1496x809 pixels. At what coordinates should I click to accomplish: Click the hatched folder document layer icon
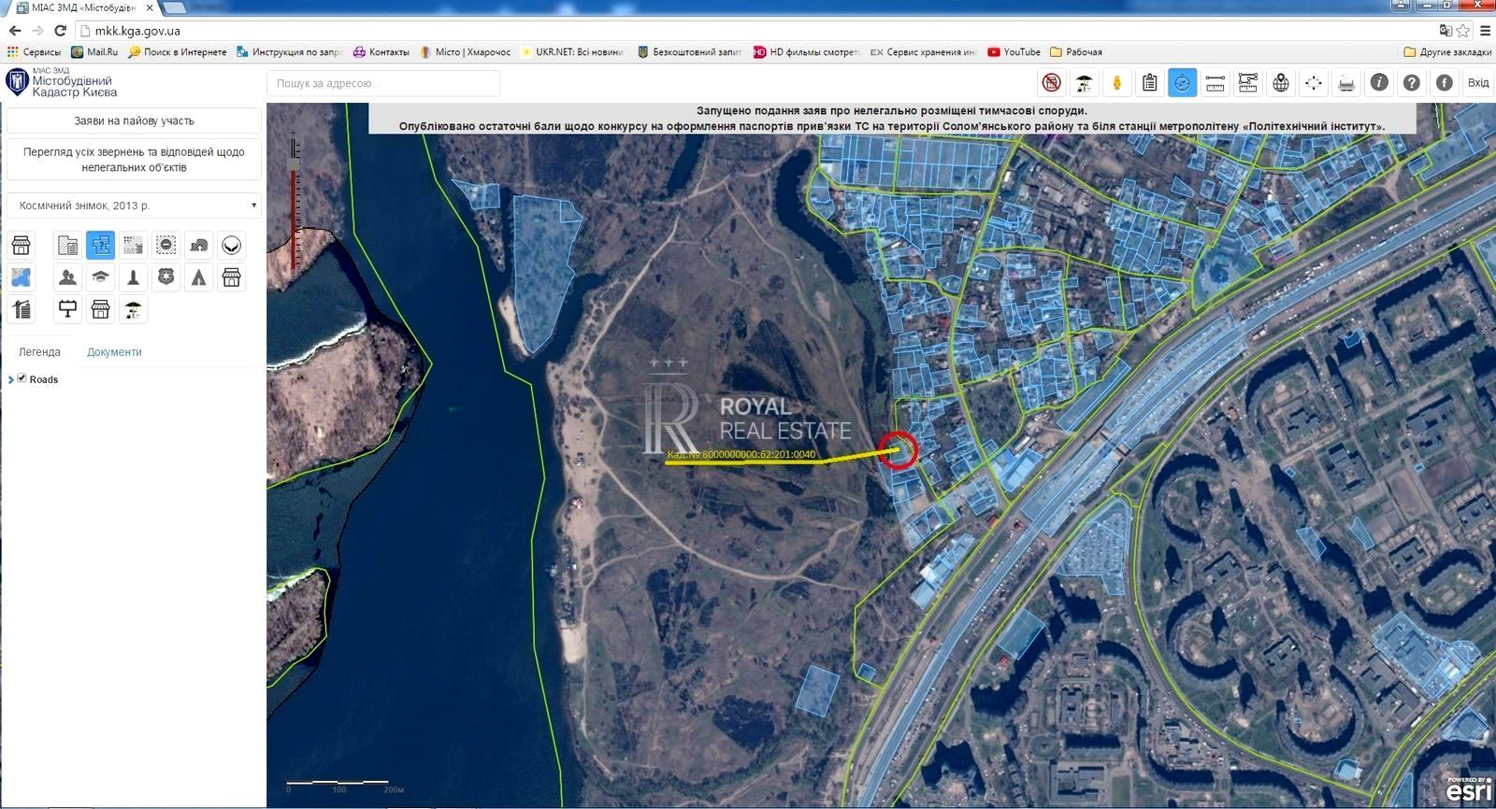[67, 246]
